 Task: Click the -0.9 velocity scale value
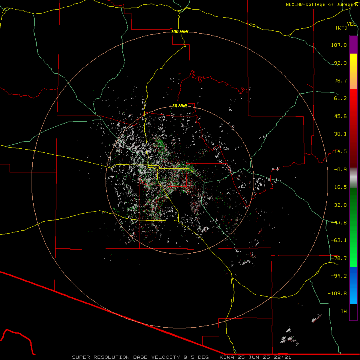pos(340,170)
